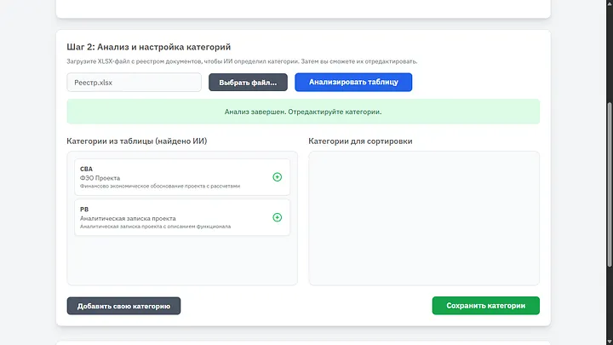Click the Реестр.xlsx file name field
The image size is (613, 345).
[134, 83]
